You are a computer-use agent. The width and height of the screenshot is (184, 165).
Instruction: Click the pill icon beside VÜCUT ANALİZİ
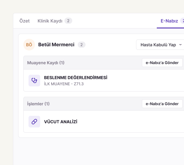click(x=34, y=122)
